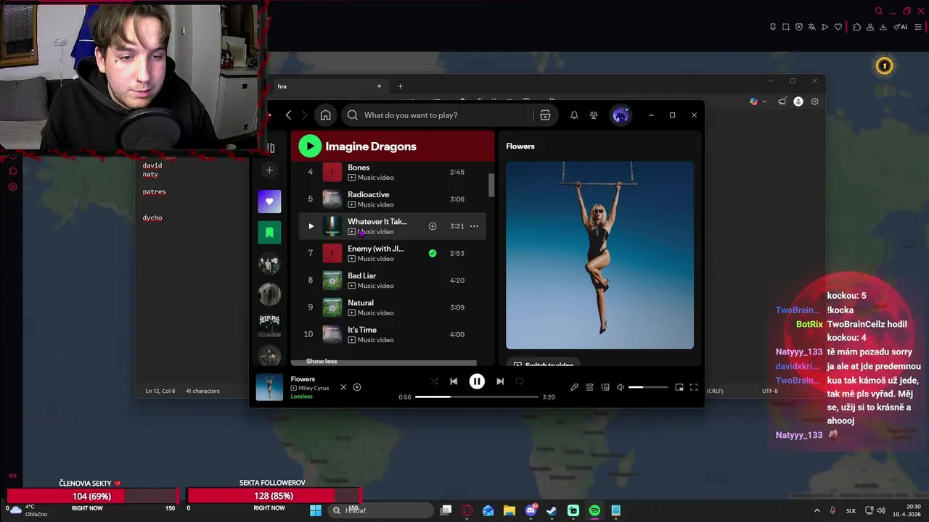The image size is (929, 522).
Task: Open Your Episodes green bookmark tile
Action: [269, 233]
